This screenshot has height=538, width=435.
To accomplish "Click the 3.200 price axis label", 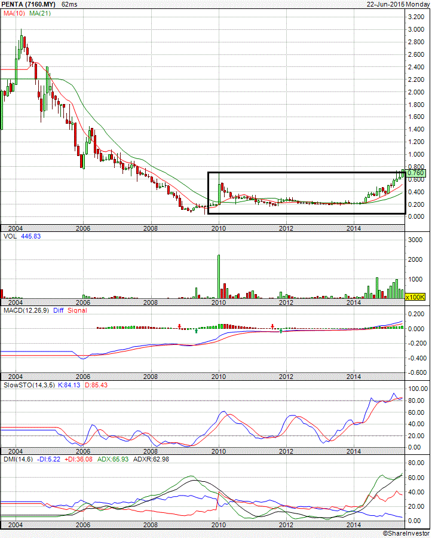I will [416, 17].
